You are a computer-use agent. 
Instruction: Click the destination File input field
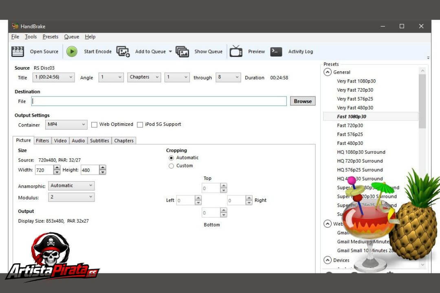pos(159,101)
